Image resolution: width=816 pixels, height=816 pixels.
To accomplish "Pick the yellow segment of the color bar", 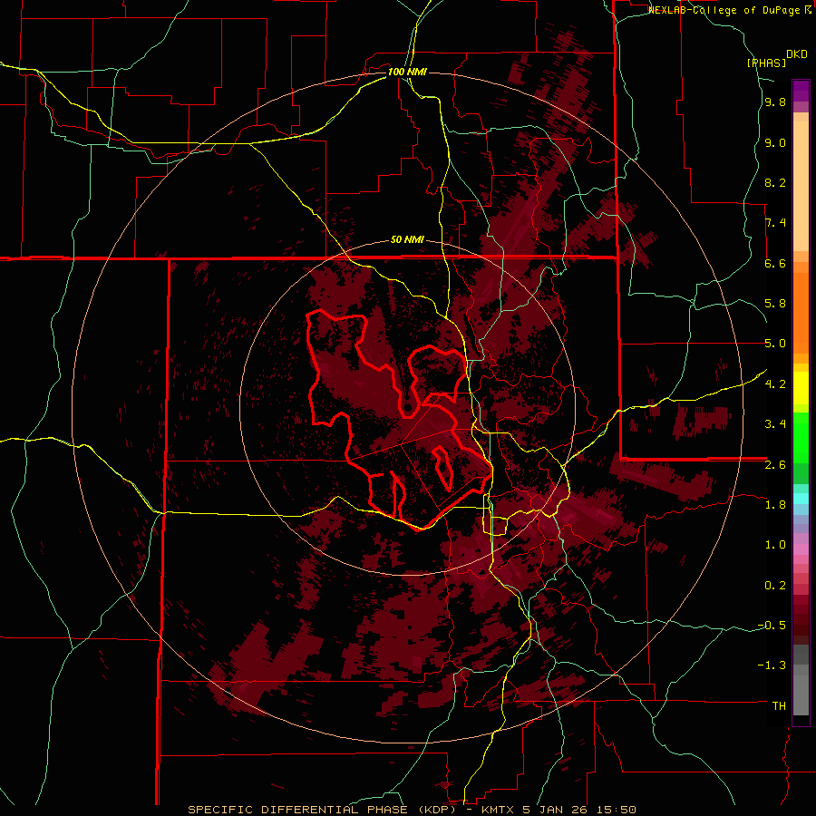I will pos(801,388).
